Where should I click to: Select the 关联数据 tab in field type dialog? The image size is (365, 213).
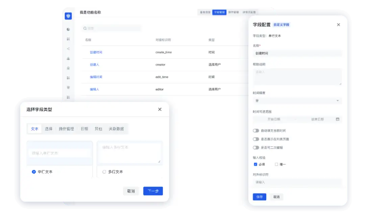[116, 129]
